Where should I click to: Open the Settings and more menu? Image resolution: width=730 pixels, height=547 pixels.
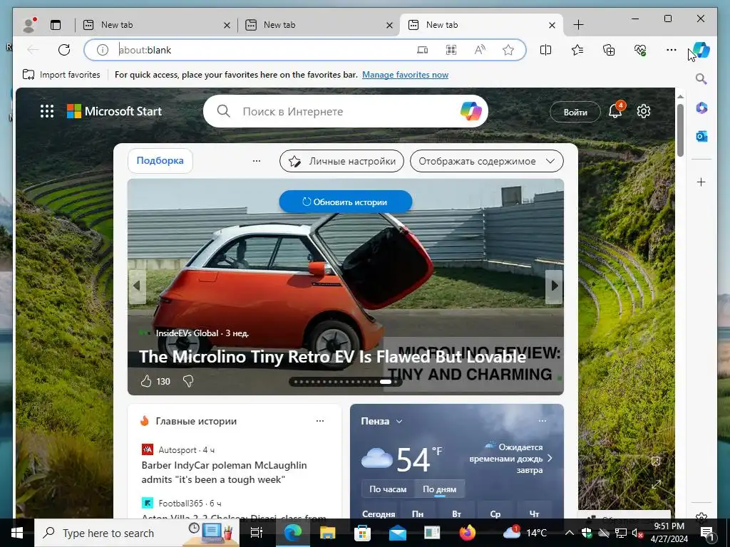click(672, 50)
